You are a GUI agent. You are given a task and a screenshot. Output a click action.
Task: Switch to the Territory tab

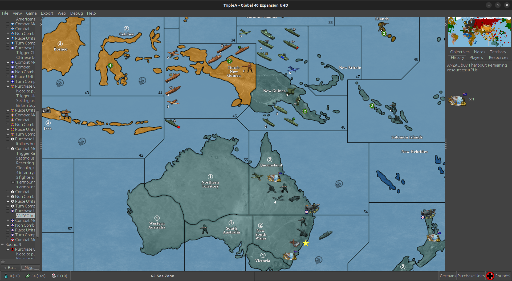(498, 52)
